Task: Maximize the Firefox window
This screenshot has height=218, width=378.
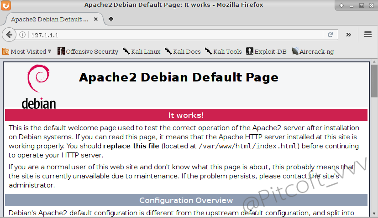Action: (x=362, y=5)
